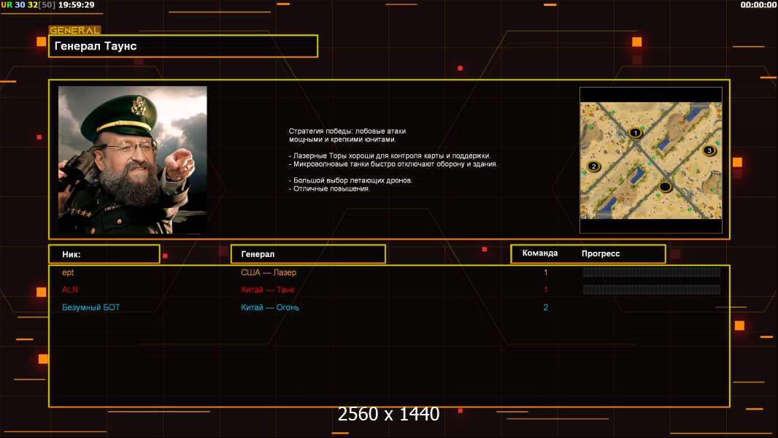Click the 'Ник:' column header
778x438 pixels.
pos(104,254)
